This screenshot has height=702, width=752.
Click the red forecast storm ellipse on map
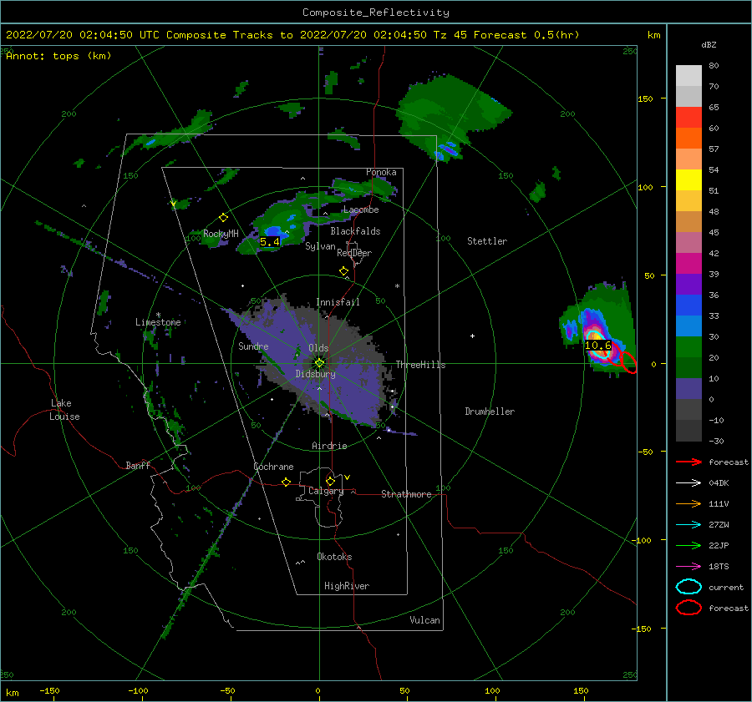628,361
